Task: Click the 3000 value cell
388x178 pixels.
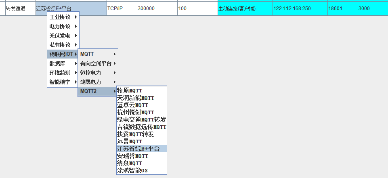Action: pos(373,8)
